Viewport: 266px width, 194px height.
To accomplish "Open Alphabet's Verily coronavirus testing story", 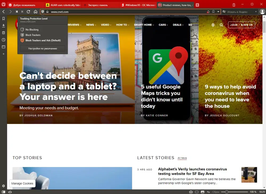I will point(192,171).
